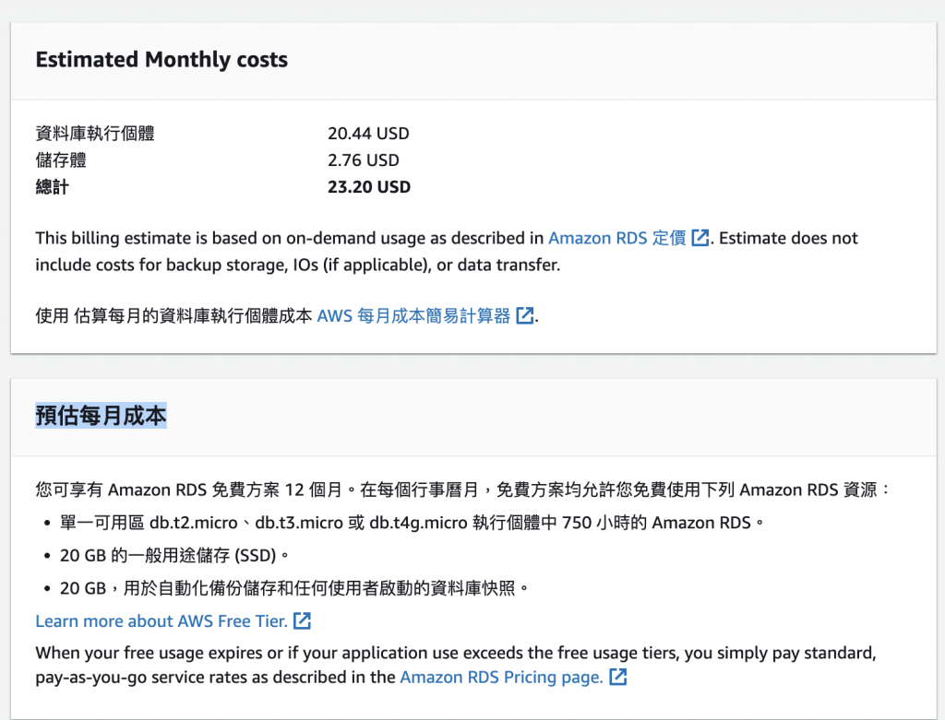Open the Amazon RDS 定價 link
945x720 pixels.
click(x=617, y=238)
